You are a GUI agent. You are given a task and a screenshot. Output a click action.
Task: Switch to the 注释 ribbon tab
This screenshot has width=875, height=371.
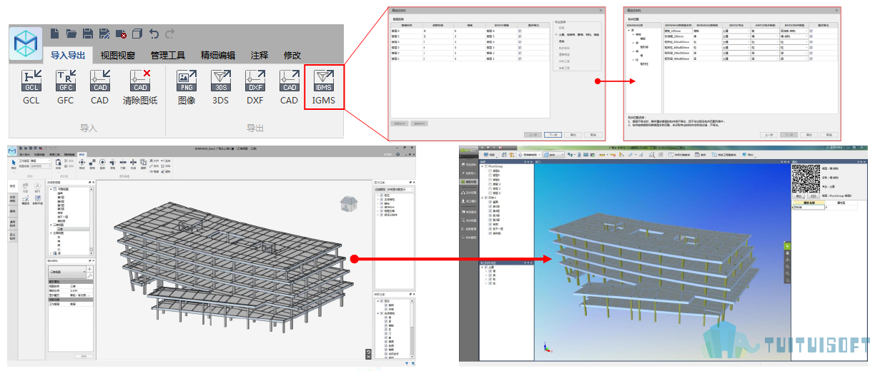click(x=259, y=55)
